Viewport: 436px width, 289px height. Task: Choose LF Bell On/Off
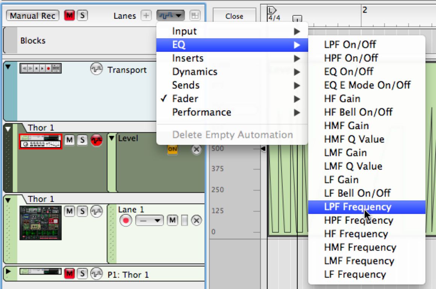367,193
